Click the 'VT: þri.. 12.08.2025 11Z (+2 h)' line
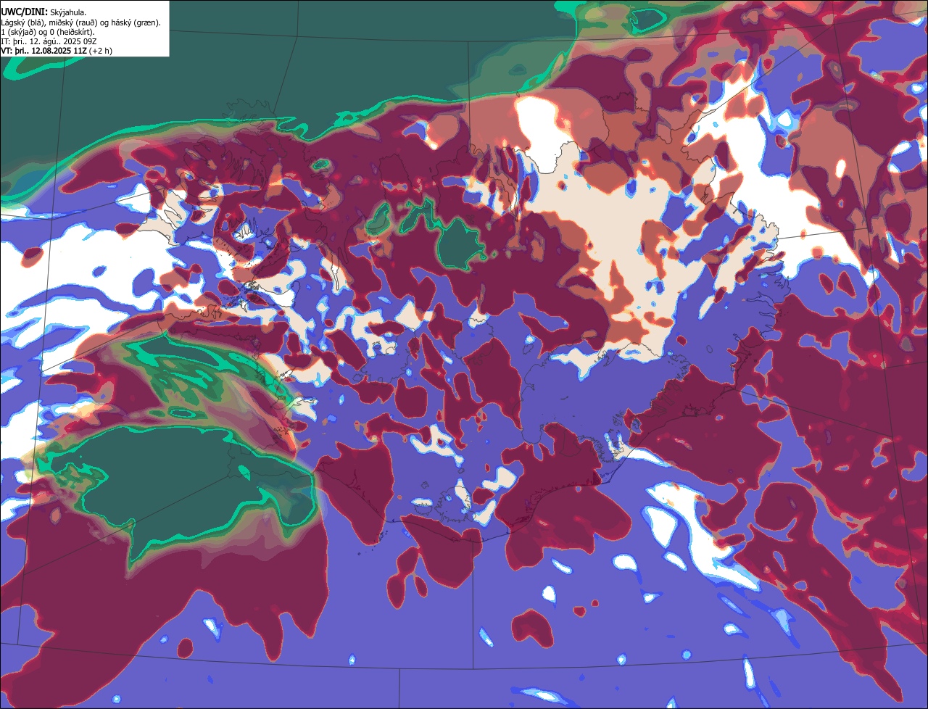This screenshot has height=709, width=928. [57, 51]
